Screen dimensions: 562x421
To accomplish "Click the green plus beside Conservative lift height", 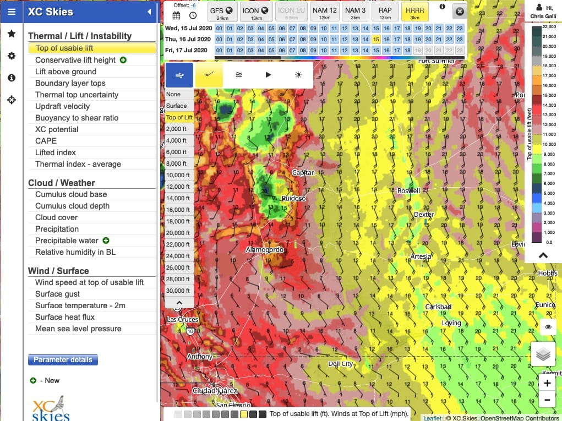I will (123, 60).
